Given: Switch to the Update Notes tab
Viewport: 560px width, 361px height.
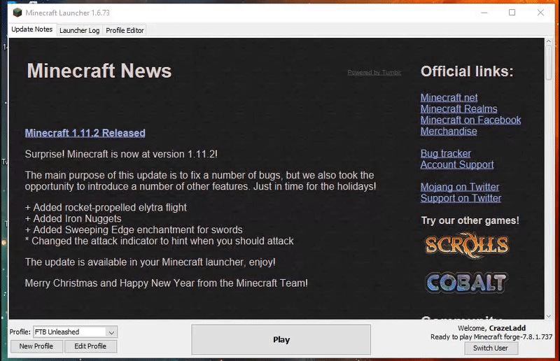Looking at the screenshot, I should (x=31, y=29).
